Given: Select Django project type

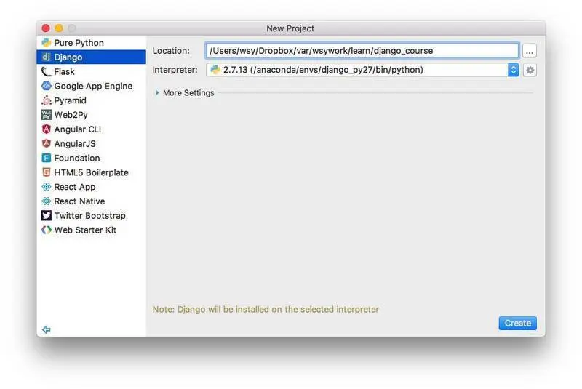Looking at the screenshot, I should click(x=92, y=57).
